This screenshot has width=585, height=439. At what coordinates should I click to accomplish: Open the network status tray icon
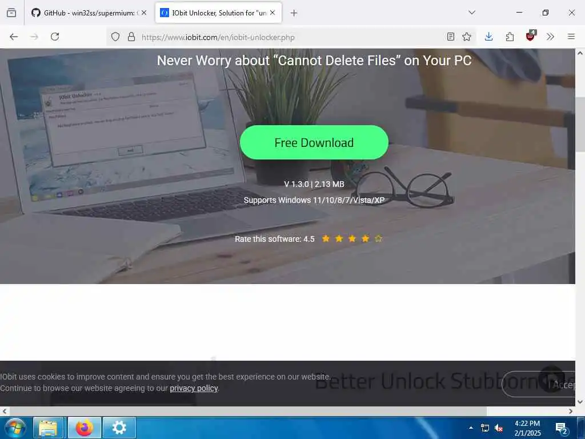484,428
